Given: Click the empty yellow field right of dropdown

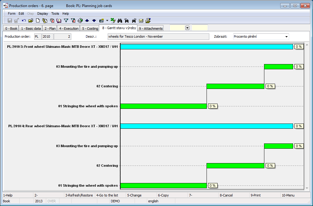Looking at the screenshot, I should pos(199,28).
